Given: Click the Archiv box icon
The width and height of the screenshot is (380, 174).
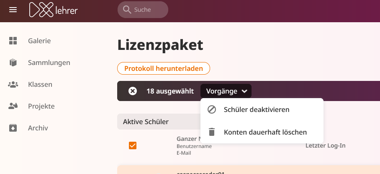Looking at the screenshot, I should pos(13,128).
